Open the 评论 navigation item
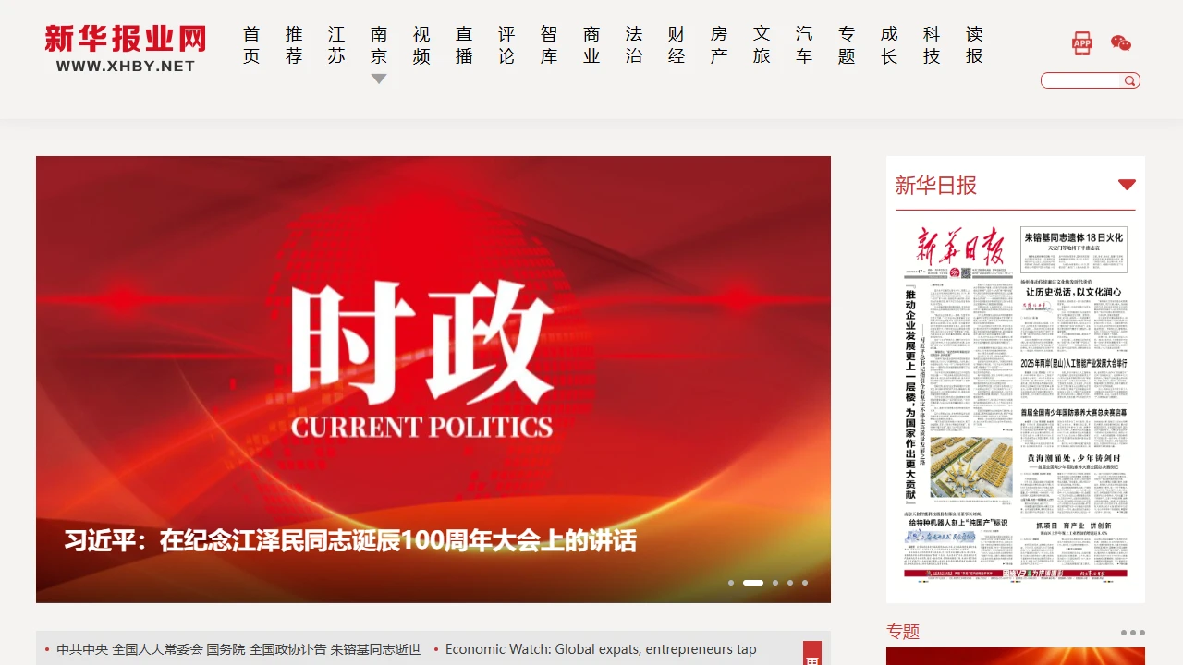1183x665 pixels. (x=506, y=45)
